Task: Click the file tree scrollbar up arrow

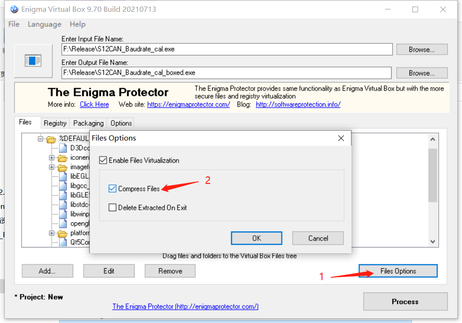Action: click(433, 139)
